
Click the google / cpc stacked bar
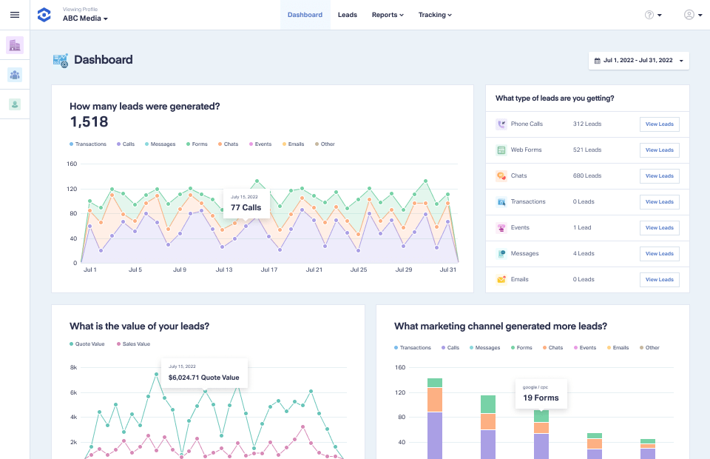(541, 434)
